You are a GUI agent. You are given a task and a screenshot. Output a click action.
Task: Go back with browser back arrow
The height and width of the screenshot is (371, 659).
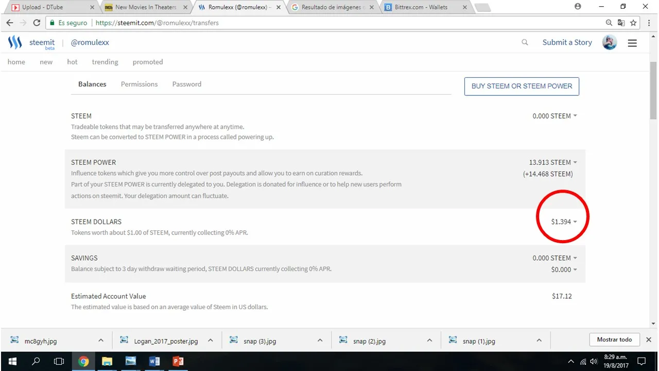[9, 23]
